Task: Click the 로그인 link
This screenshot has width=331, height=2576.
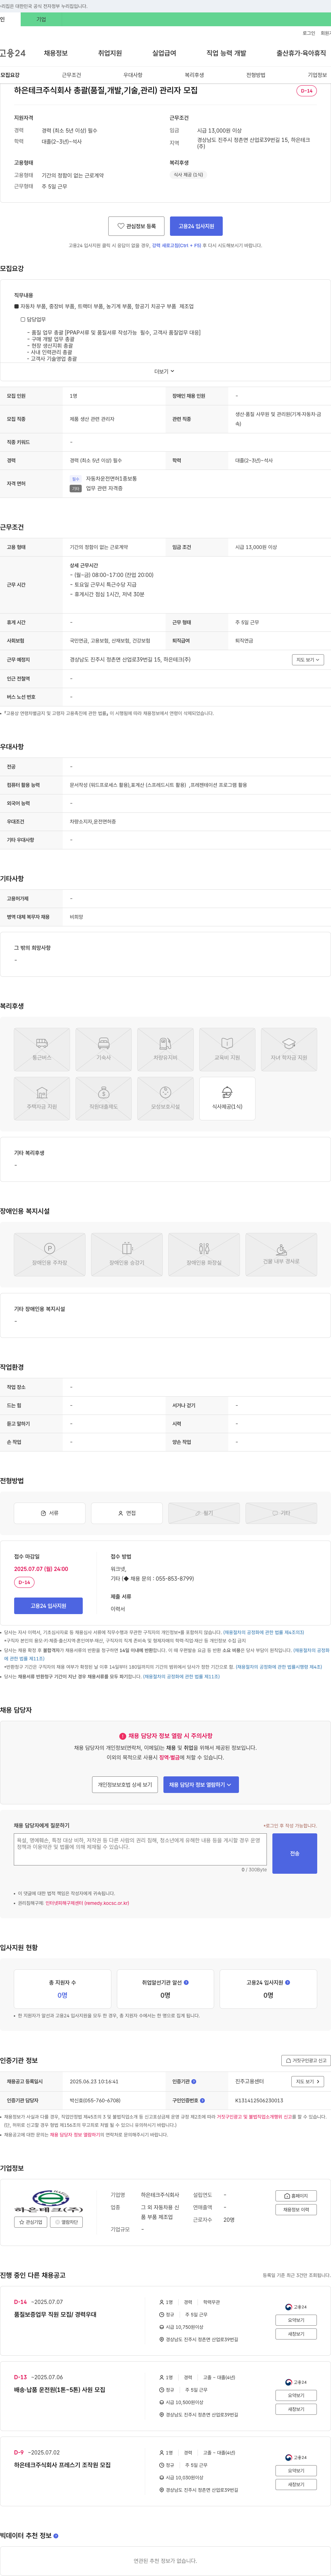Action: point(309,33)
